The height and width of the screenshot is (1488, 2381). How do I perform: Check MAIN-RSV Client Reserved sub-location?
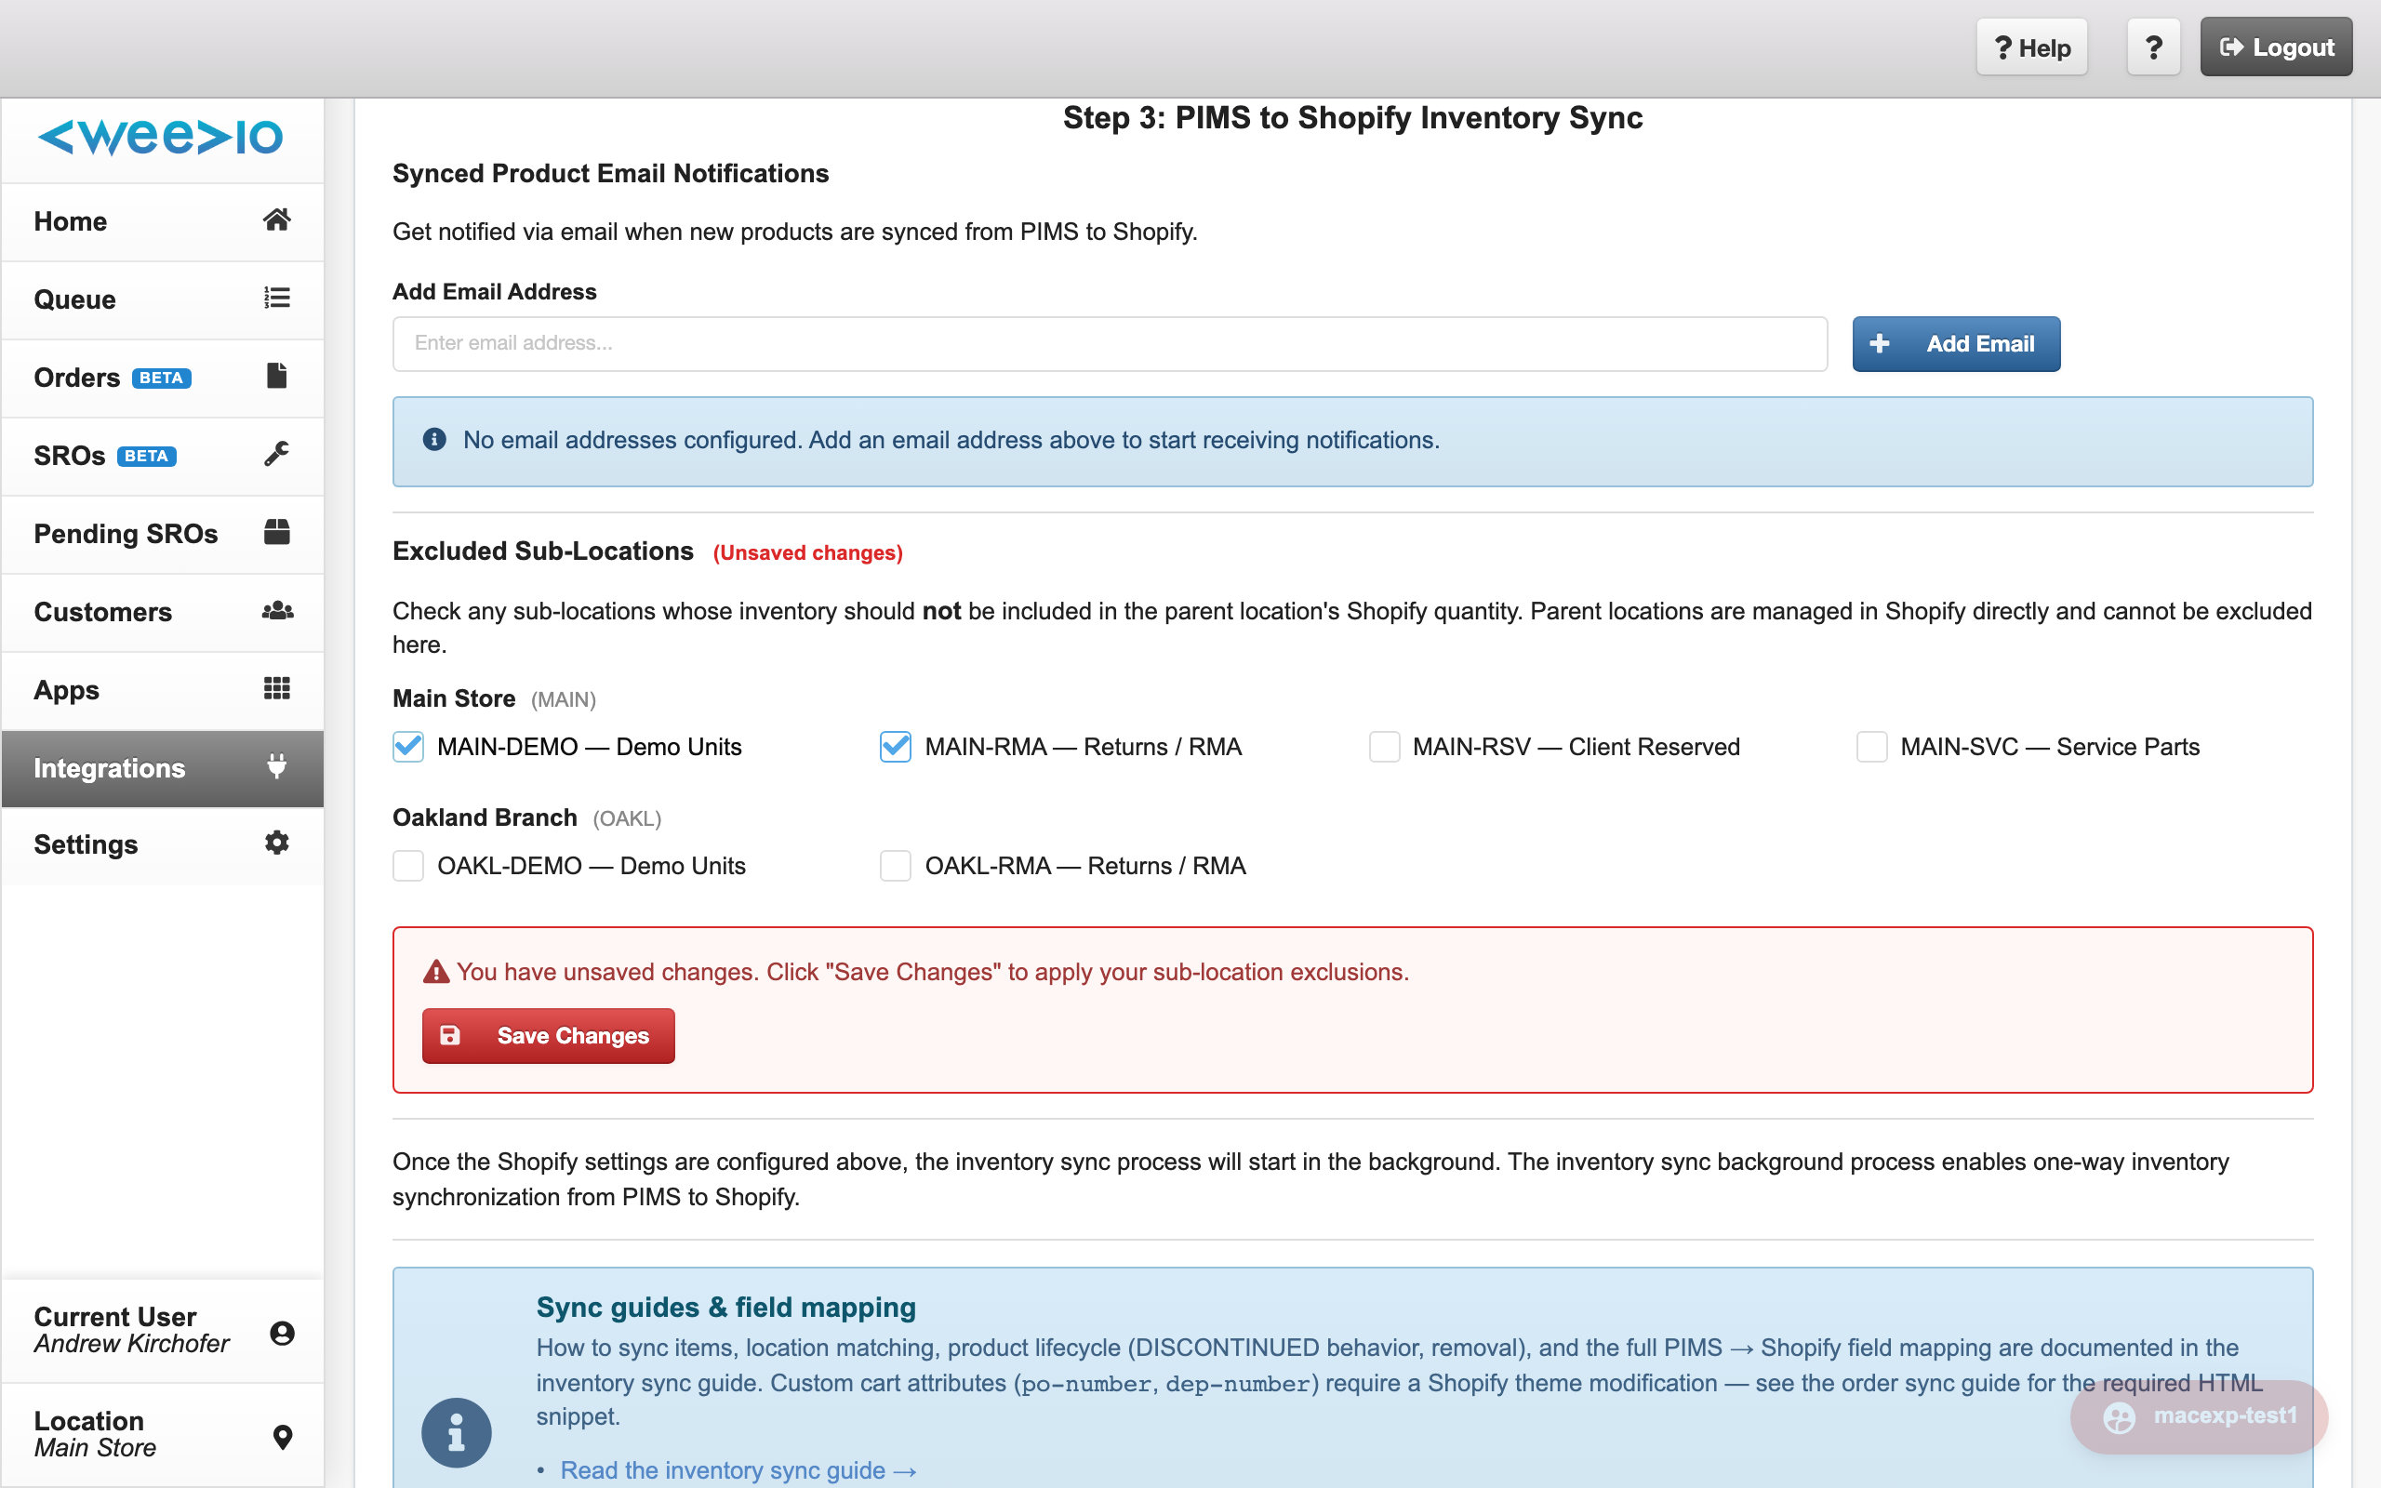click(1384, 747)
